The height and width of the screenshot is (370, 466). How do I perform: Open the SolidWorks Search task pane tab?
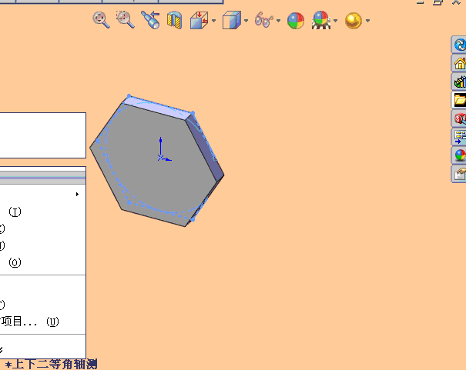coord(459,118)
